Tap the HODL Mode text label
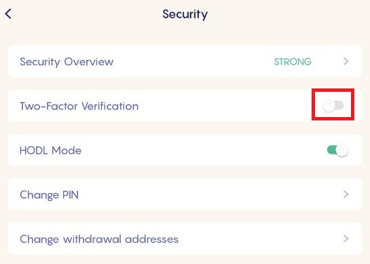Screen dimensions: 370x264 50,150
